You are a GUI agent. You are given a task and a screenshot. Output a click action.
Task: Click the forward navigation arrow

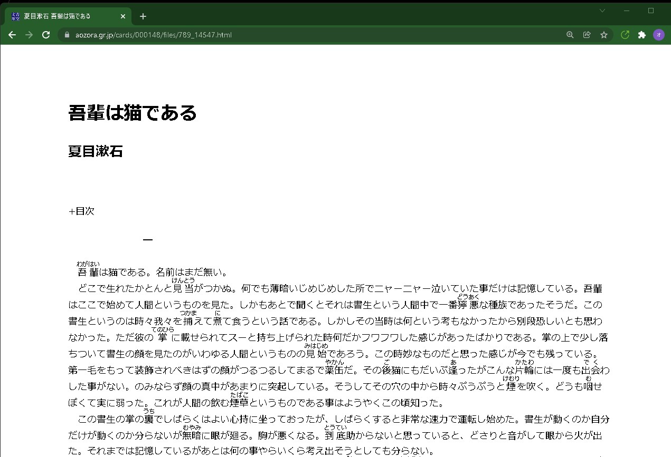29,35
